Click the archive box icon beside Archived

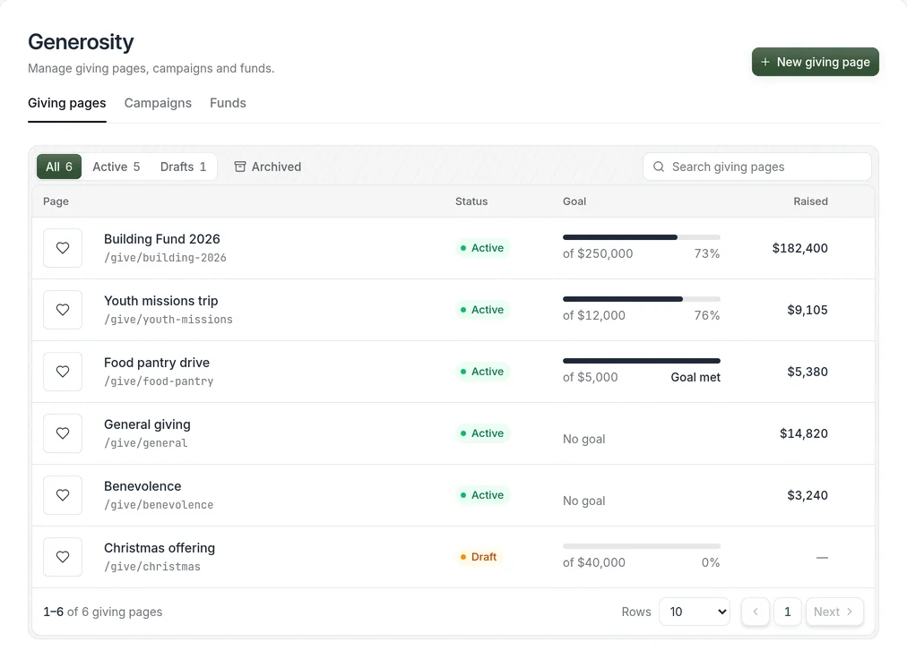point(240,167)
